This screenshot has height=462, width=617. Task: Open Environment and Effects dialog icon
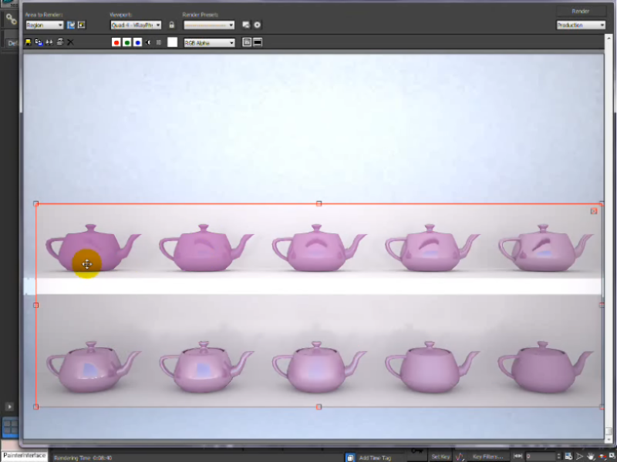click(257, 25)
